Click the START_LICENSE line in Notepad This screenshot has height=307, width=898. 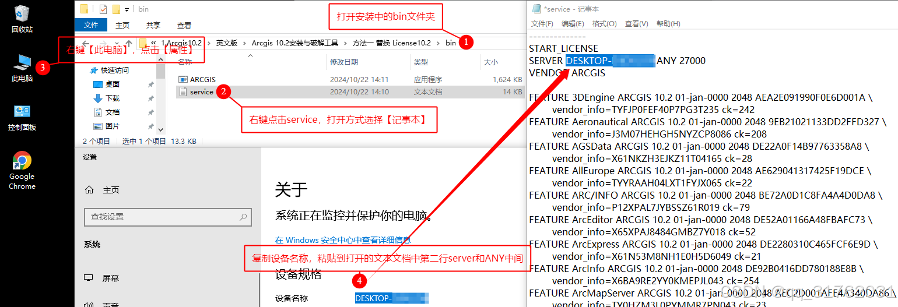pos(563,48)
